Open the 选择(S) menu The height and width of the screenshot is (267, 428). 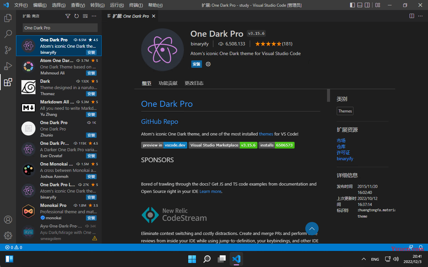click(x=59, y=5)
